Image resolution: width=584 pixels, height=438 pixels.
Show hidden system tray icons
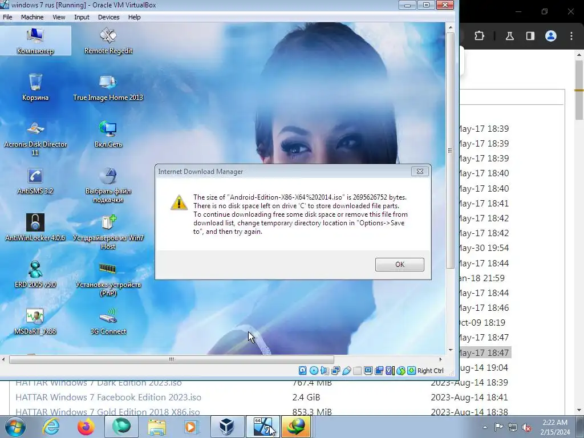pos(485,427)
